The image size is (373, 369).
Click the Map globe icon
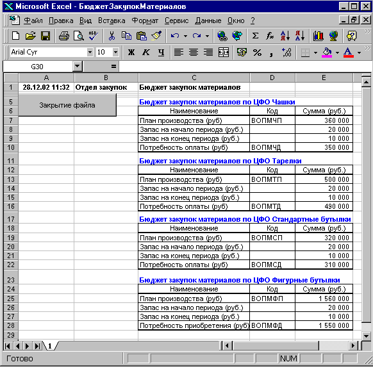(x=333, y=36)
